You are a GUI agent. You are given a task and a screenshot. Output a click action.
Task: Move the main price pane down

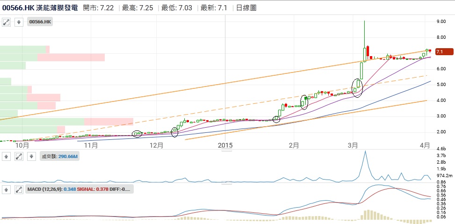click(19, 22)
